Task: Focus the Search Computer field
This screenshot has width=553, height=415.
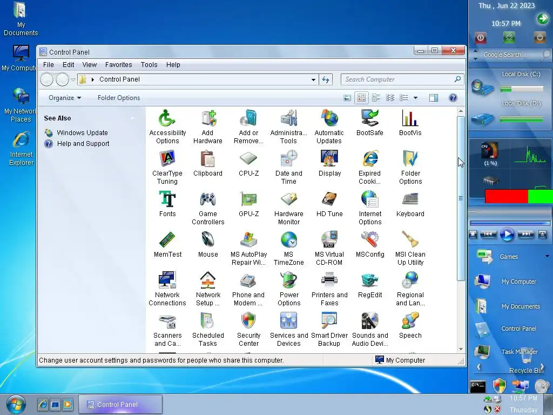Action: (402, 79)
